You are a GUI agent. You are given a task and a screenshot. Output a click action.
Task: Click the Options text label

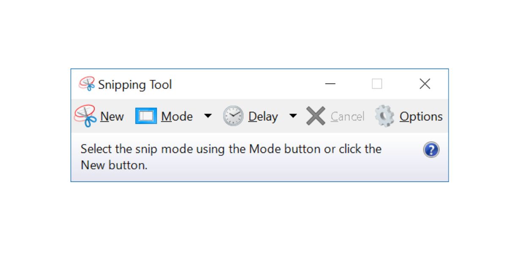tap(421, 117)
